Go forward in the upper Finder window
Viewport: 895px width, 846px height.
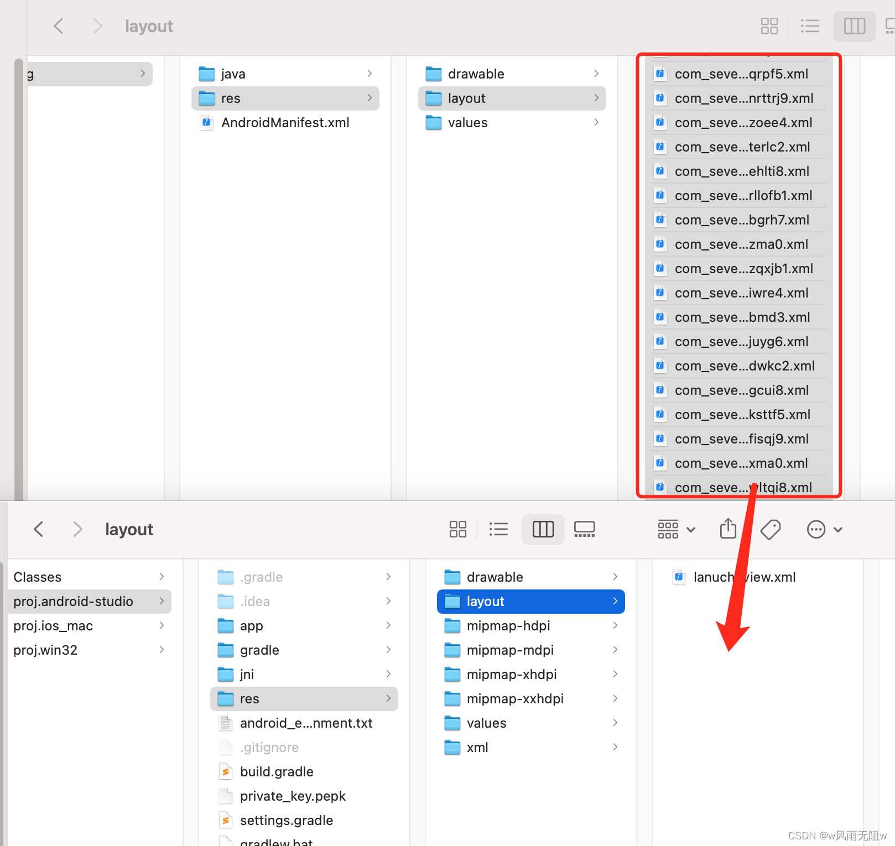click(x=97, y=26)
